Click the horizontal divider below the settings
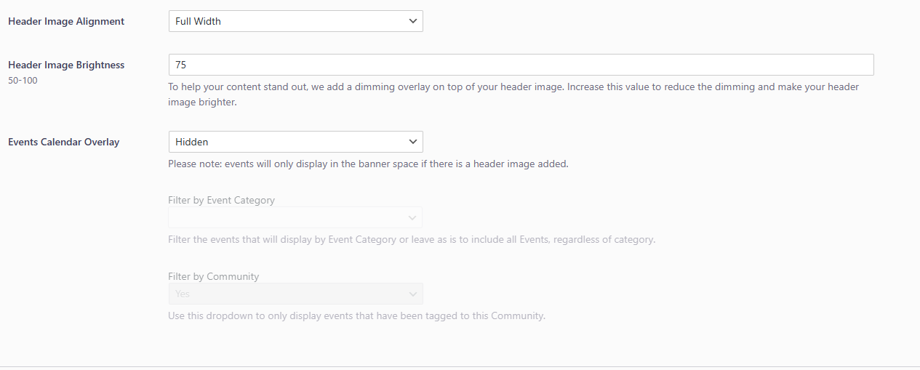 point(460,366)
